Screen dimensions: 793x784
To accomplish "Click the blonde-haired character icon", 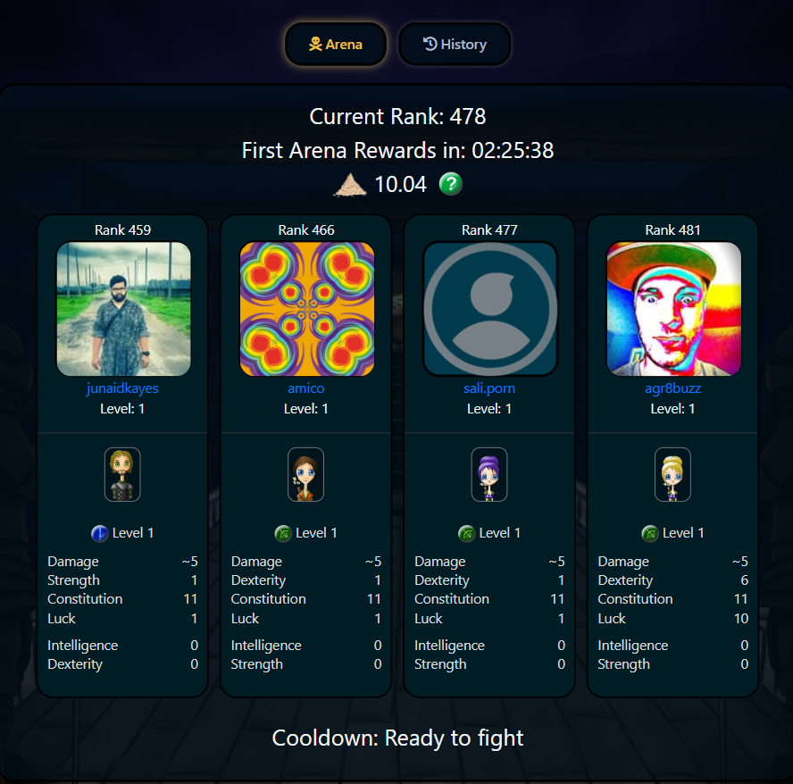I will [672, 474].
